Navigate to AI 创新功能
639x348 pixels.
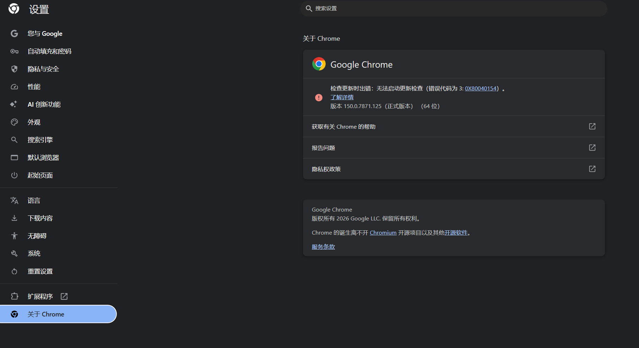[x=58, y=105]
